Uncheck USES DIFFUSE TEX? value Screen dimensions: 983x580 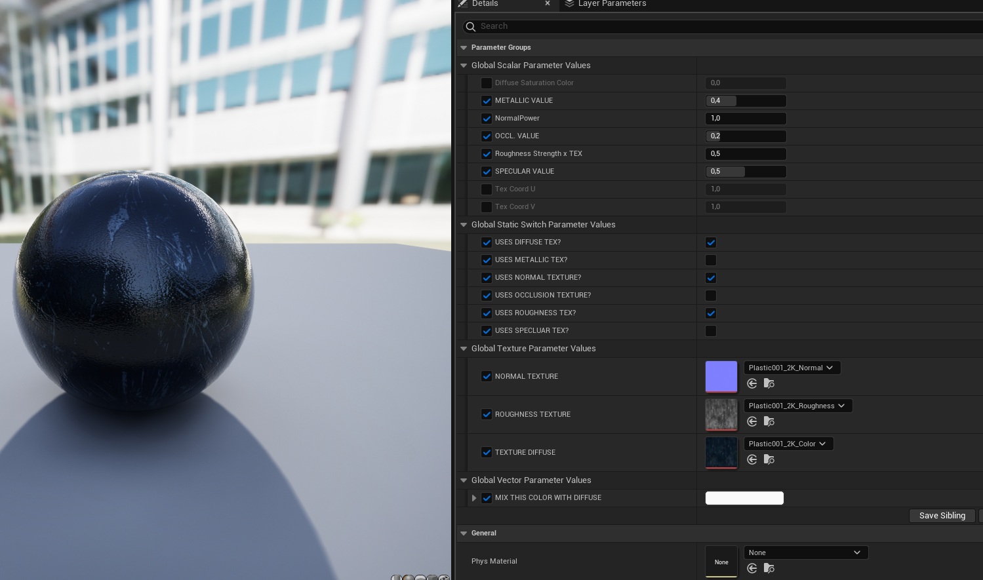[x=711, y=242]
